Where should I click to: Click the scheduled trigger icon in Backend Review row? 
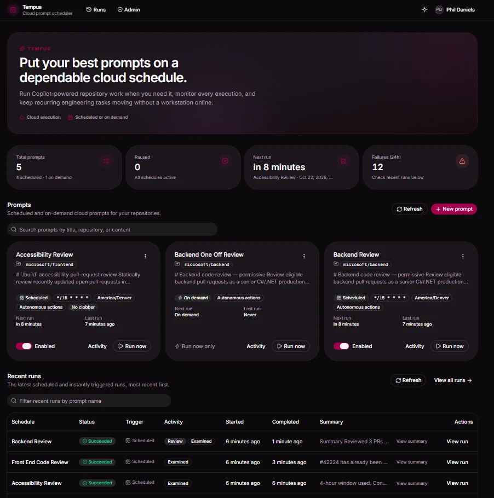[x=128, y=441]
